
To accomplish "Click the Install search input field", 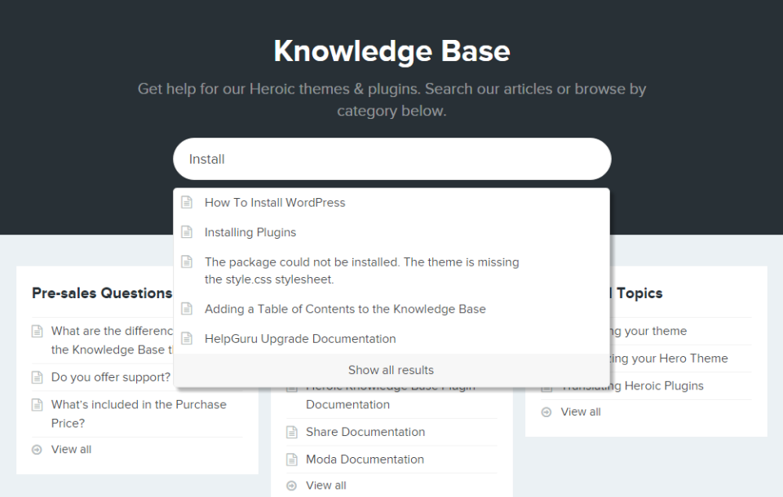I will (391, 159).
